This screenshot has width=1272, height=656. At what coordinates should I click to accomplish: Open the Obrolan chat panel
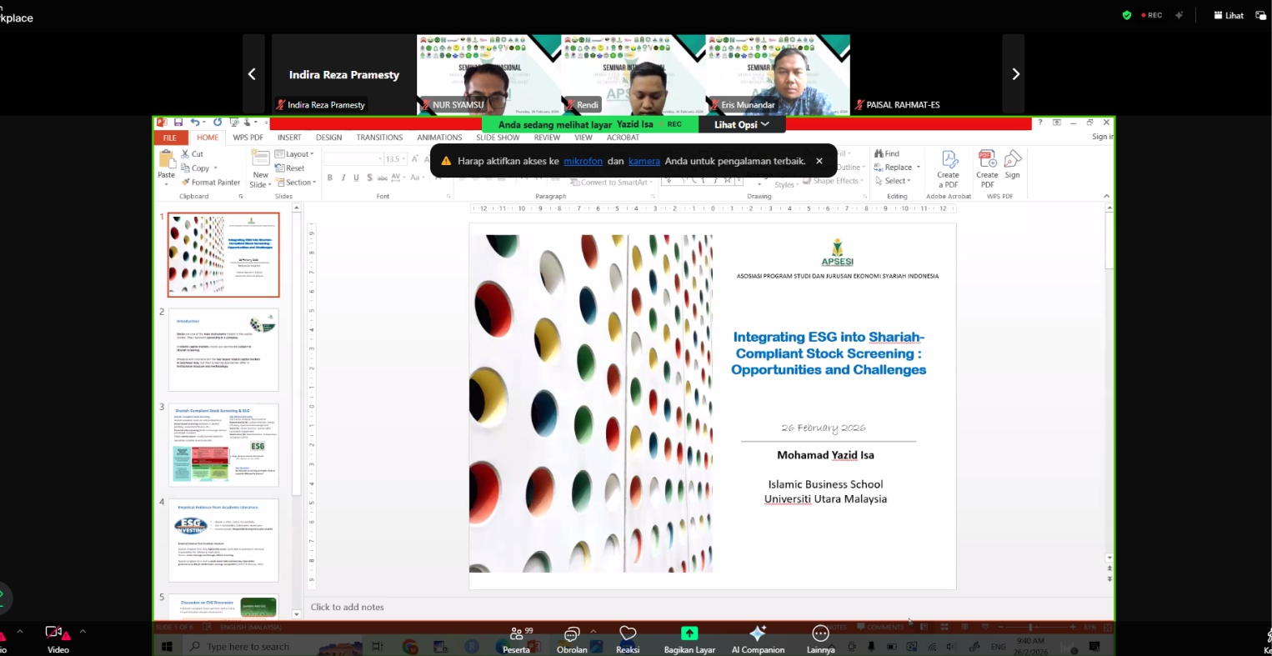572,640
